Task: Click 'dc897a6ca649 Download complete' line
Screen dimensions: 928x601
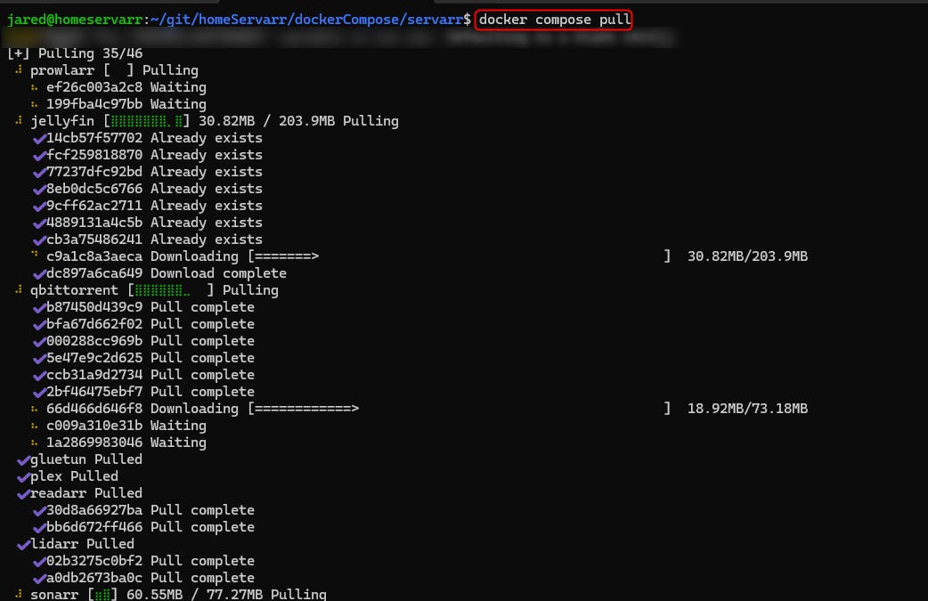Action: [167, 273]
